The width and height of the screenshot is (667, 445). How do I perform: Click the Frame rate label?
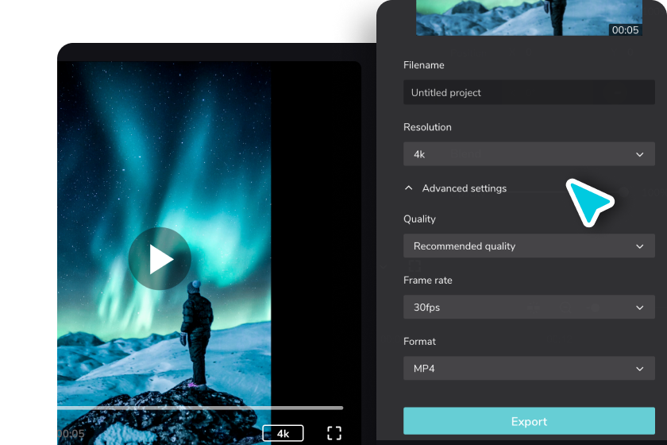coord(427,281)
